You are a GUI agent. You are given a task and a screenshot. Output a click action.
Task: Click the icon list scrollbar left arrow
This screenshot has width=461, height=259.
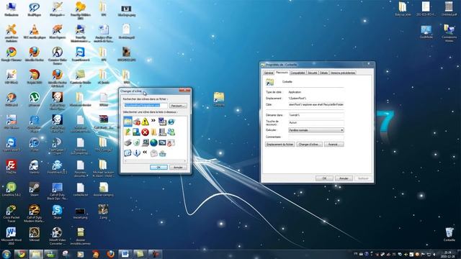click(125, 160)
